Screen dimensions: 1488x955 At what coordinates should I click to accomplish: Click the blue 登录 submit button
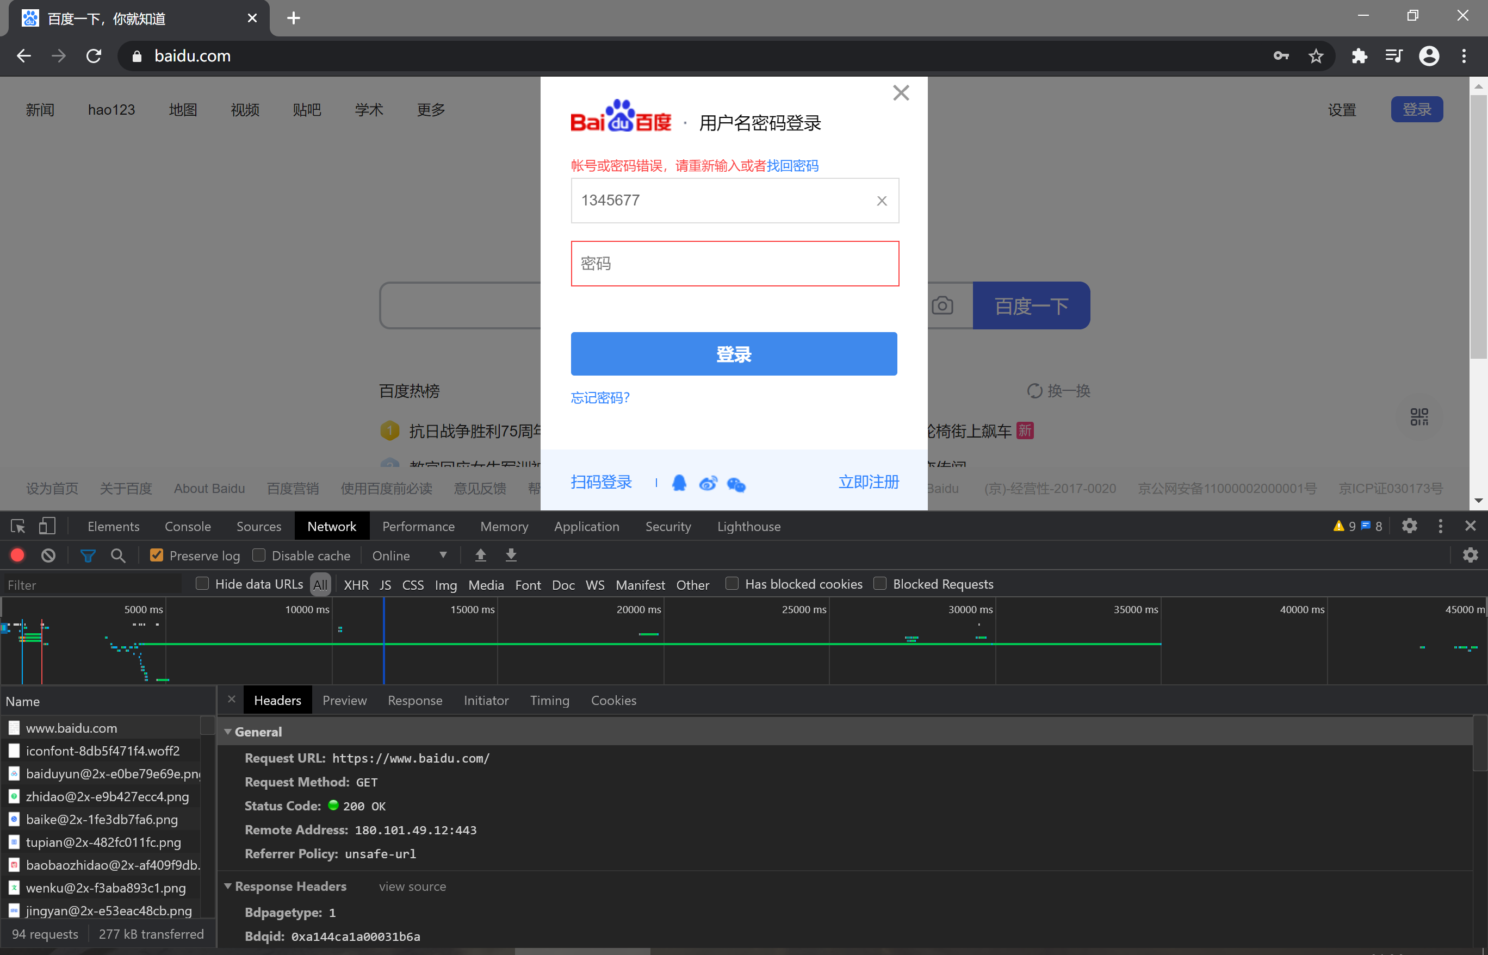(x=734, y=354)
